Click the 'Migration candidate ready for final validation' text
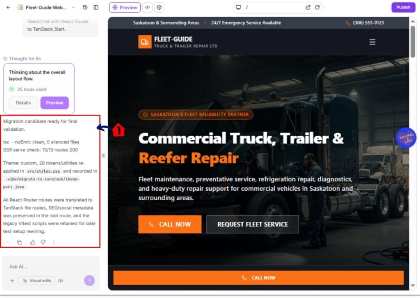 [x=40, y=125]
